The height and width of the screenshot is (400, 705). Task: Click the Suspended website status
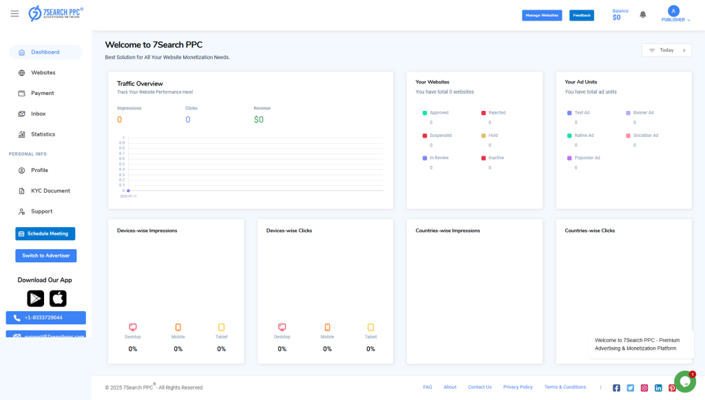point(441,135)
